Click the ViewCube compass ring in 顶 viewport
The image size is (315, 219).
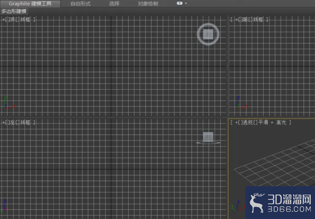(x=208, y=43)
